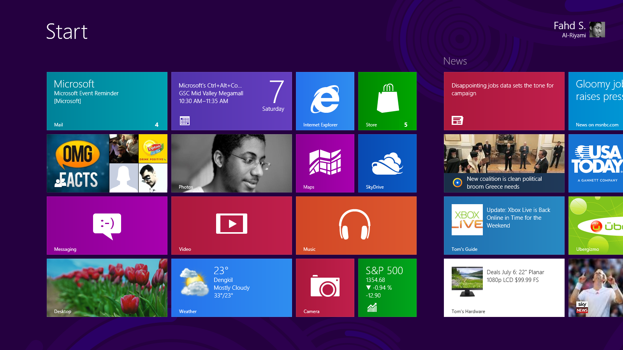The height and width of the screenshot is (350, 623).
Task: Open the Photos tile
Action: coord(231,163)
